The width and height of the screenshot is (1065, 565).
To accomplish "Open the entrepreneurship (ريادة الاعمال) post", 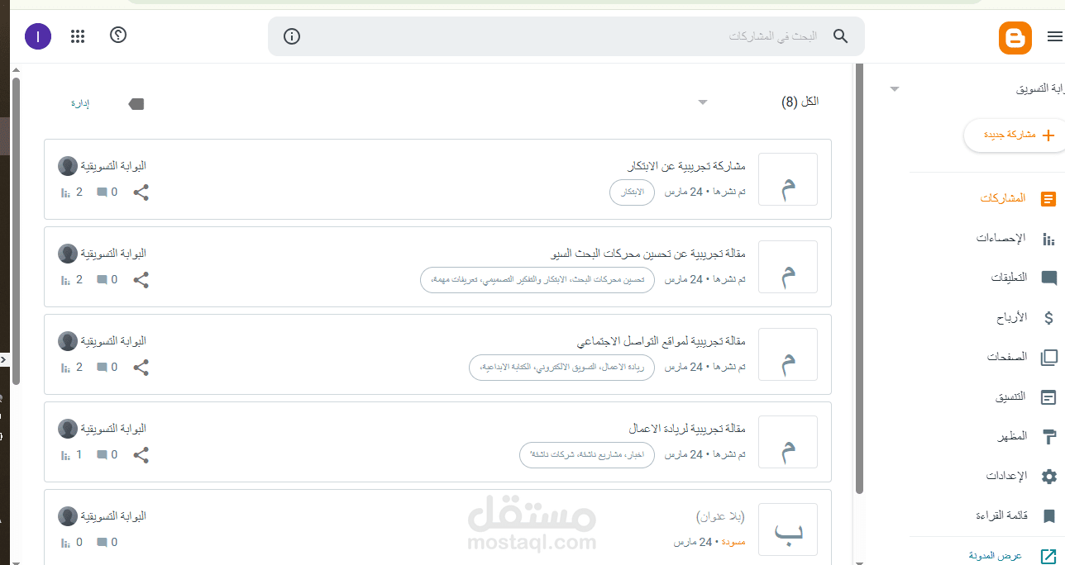I will coord(687,429).
